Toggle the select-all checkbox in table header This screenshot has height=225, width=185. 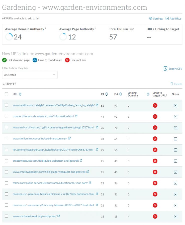click(7, 94)
